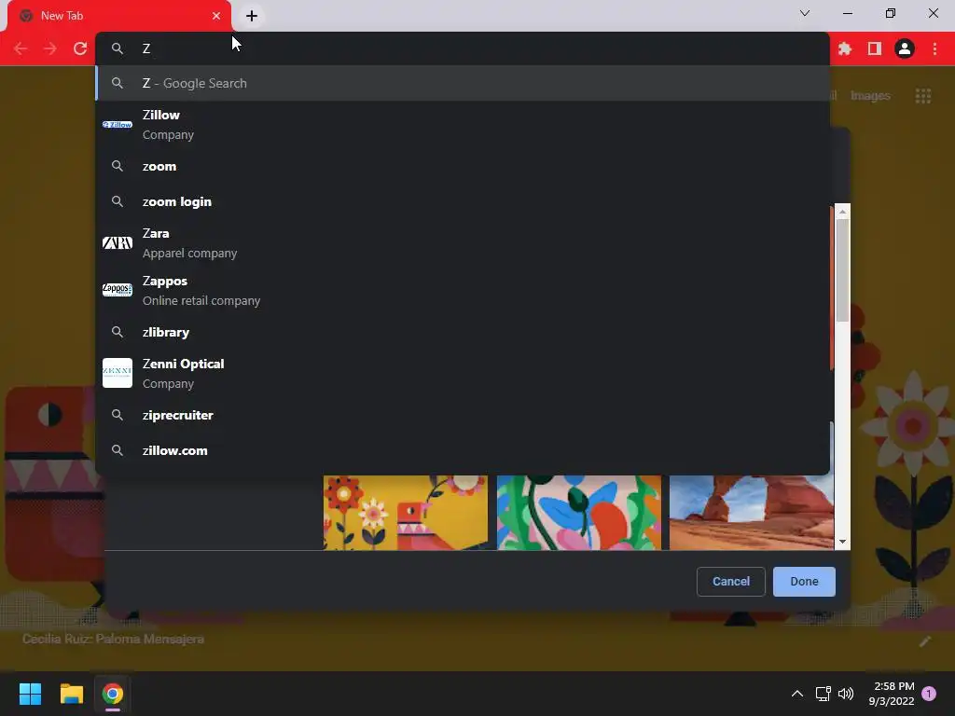Image resolution: width=955 pixels, height=716 pixels.
Task: Click the customize page pencil icon
Action: tap(925, 641)
